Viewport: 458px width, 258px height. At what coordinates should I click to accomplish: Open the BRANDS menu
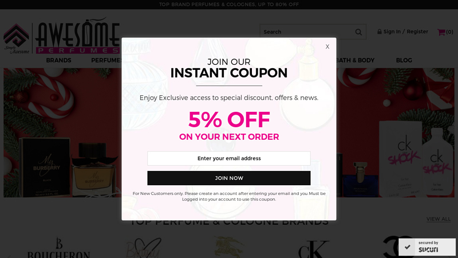point(58,60)
